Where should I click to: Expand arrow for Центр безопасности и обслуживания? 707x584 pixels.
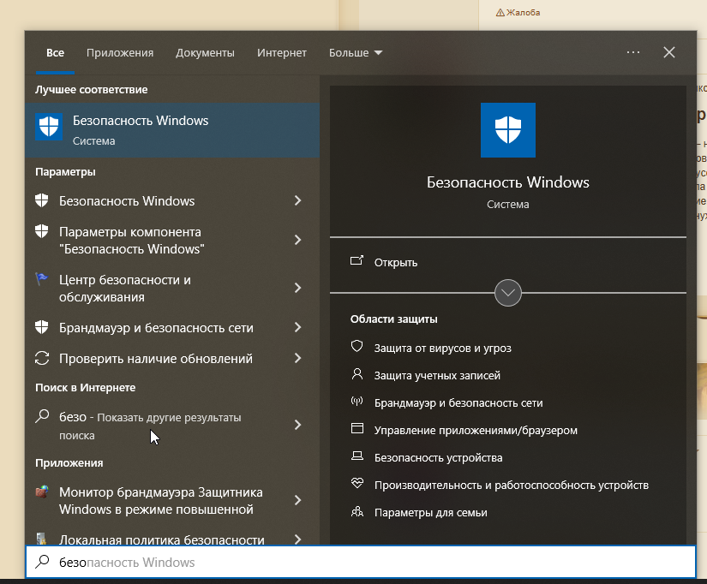tap(297, 288)
